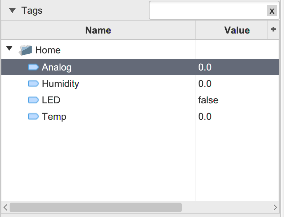Select the LED tag label

click(x=51, y=100)
